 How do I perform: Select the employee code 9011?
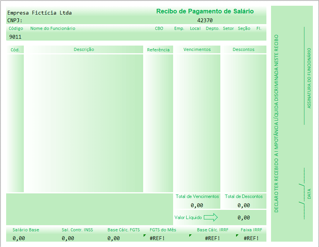[15, 37]
